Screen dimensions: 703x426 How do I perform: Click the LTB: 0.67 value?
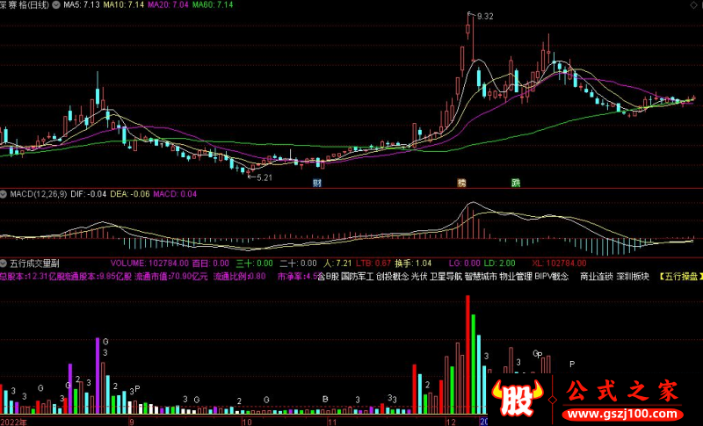click(x=373, y=264)
